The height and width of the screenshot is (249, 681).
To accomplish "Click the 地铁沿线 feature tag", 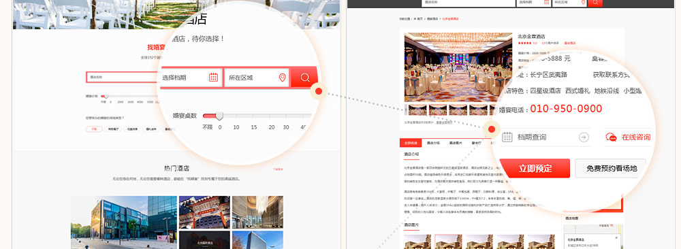I will (x=606, y=91).
